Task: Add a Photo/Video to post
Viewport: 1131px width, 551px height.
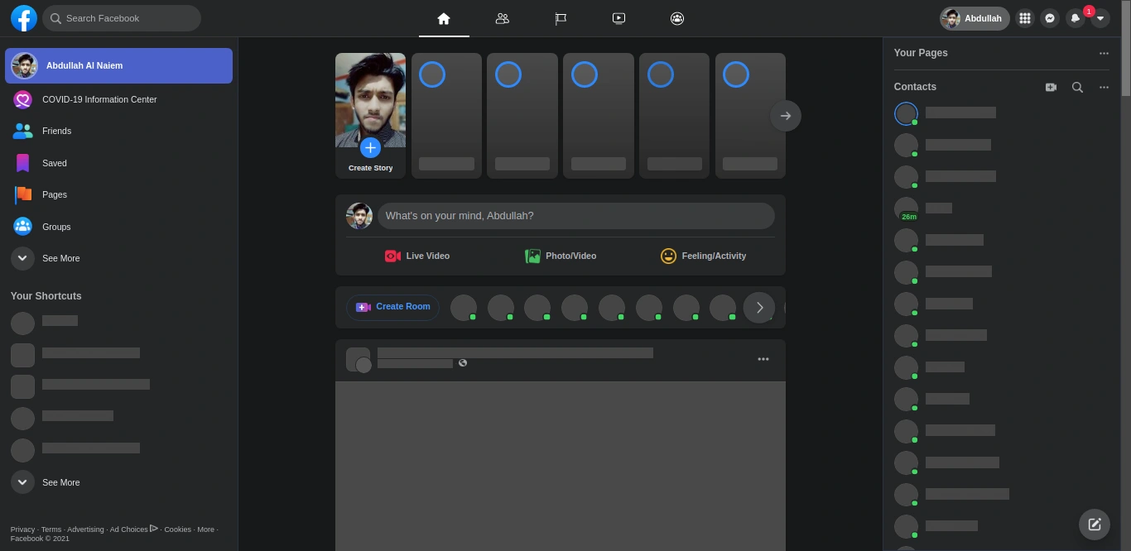Action: [x=561, y=256]
